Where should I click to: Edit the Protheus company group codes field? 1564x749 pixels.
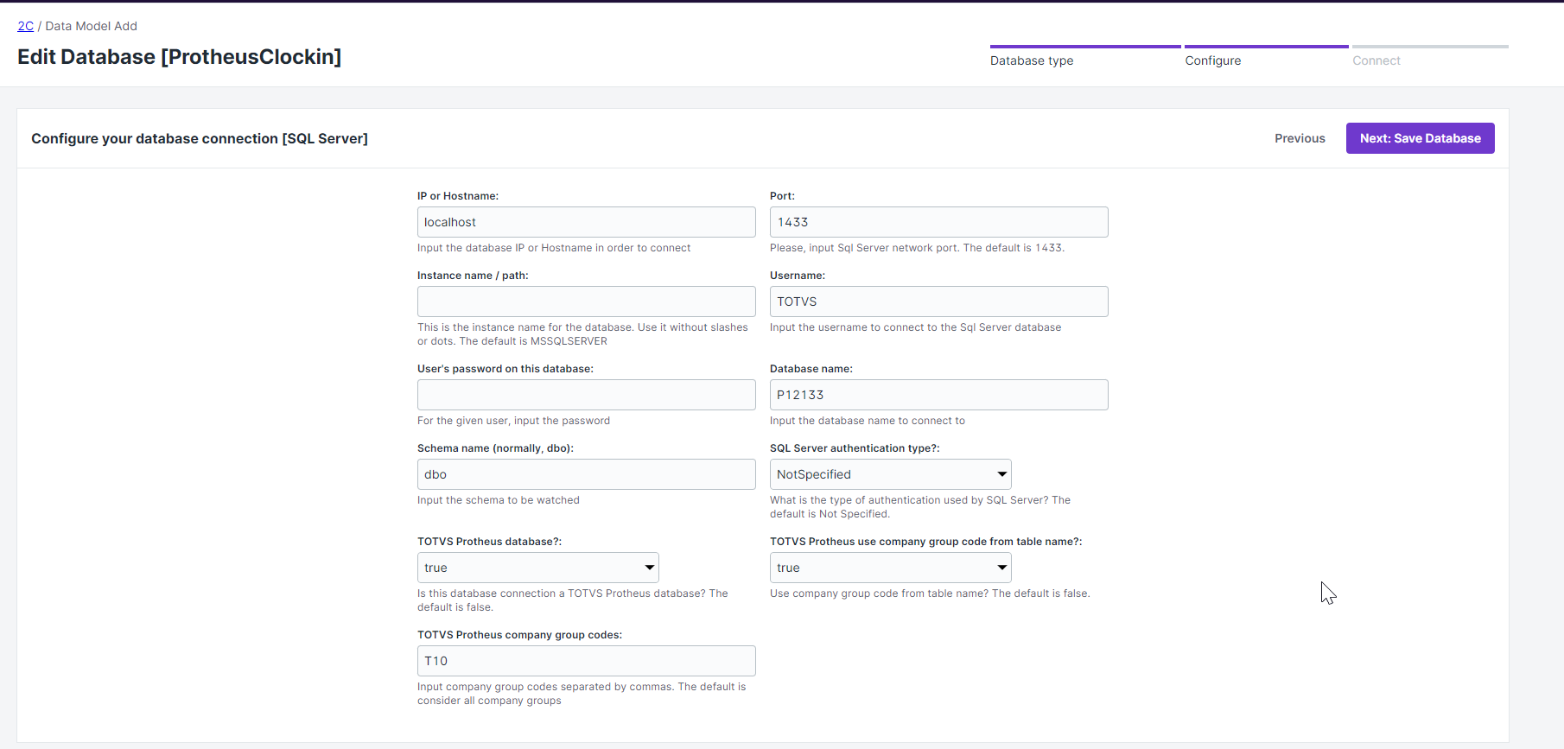(x=586, y=661)
